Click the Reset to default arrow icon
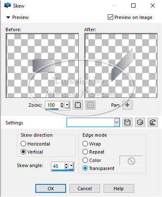The height and width of the screenshot is (197, 162). [x=153, y=122]
